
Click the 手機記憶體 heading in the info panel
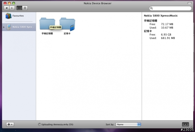point(151,21)
